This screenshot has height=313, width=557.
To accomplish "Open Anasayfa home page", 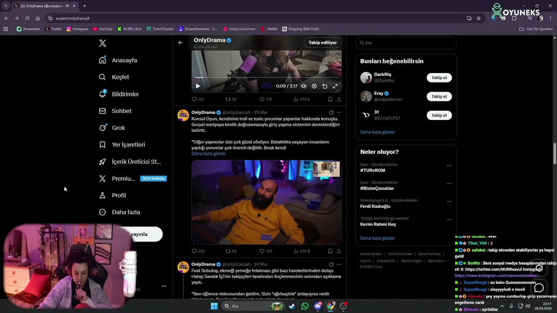I will pyautogui.click(x=118, y=60).
